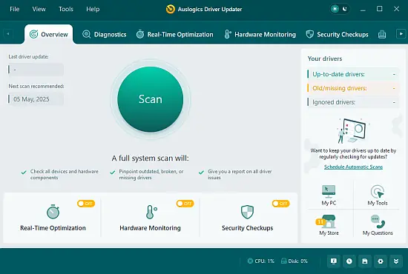Click the Hardware Monitoring card label
The image size is (408, 274).
(150, 228)
